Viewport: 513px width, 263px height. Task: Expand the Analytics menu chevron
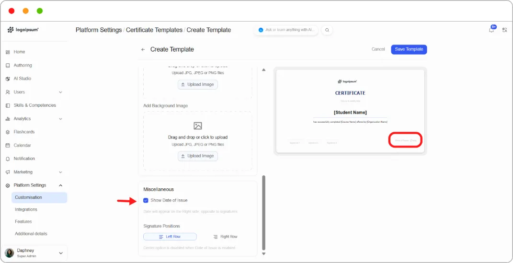(60, 119)
